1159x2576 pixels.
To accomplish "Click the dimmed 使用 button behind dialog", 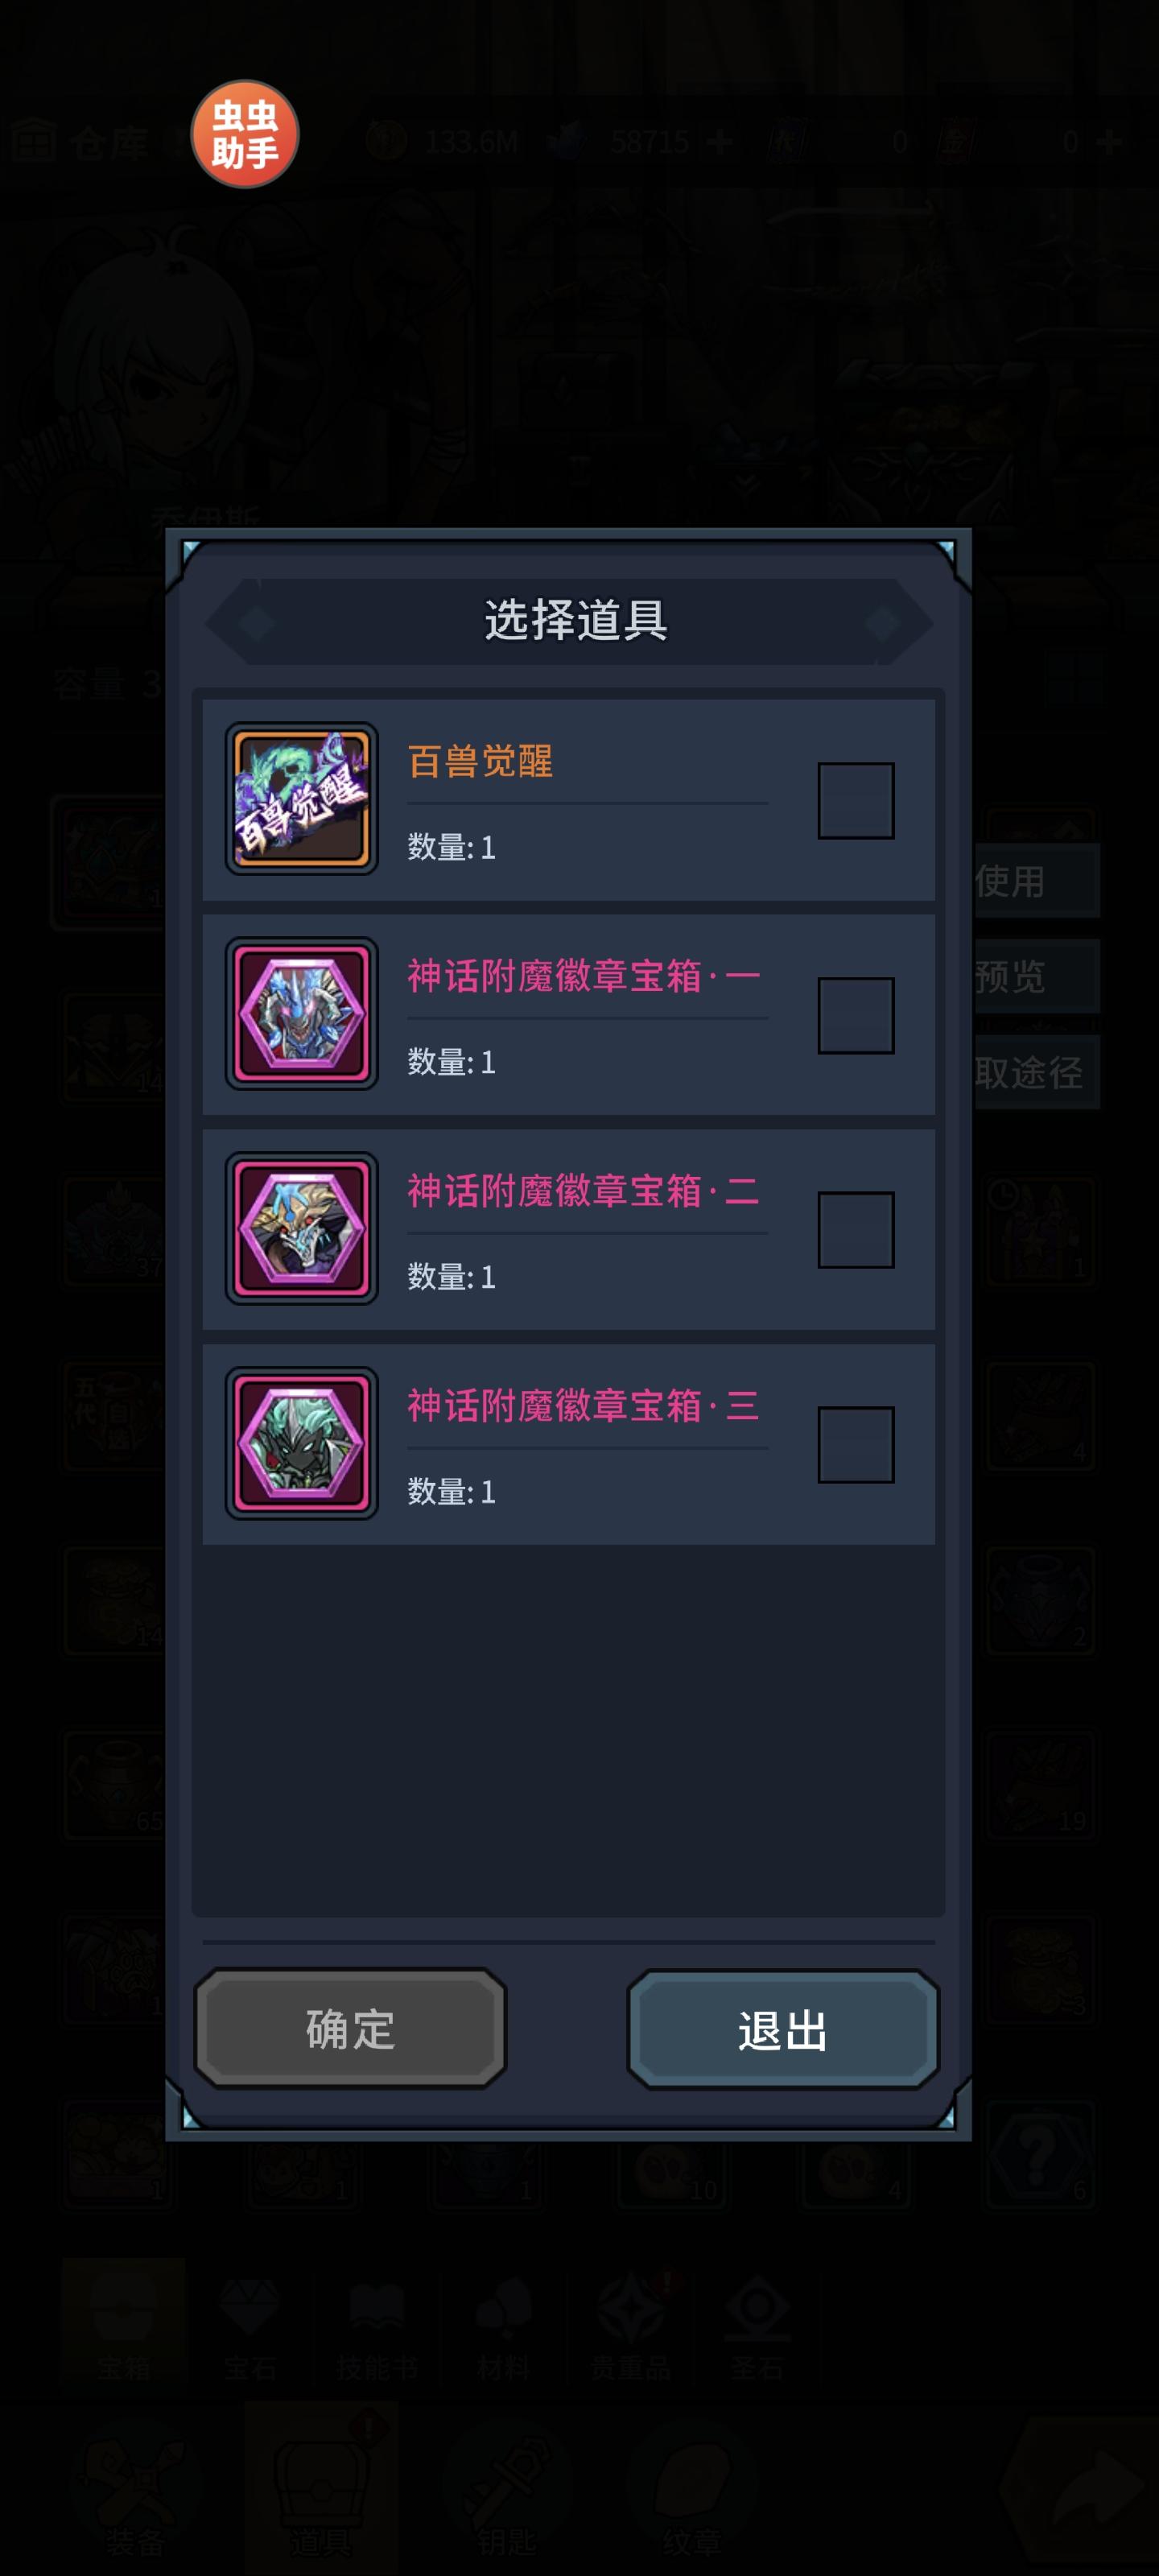I will click(1037, 880).
